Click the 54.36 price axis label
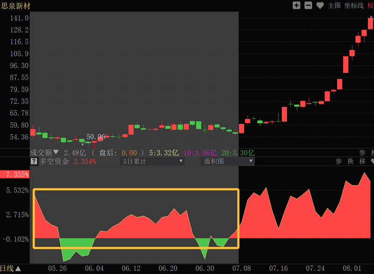This screenshot has height=274, width=374. [19, 137]
